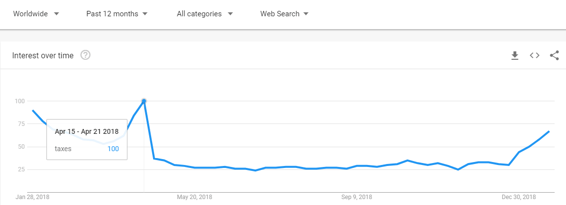
Task: Click the arrow next to Web Search
Action: click(x=306, y=14)
